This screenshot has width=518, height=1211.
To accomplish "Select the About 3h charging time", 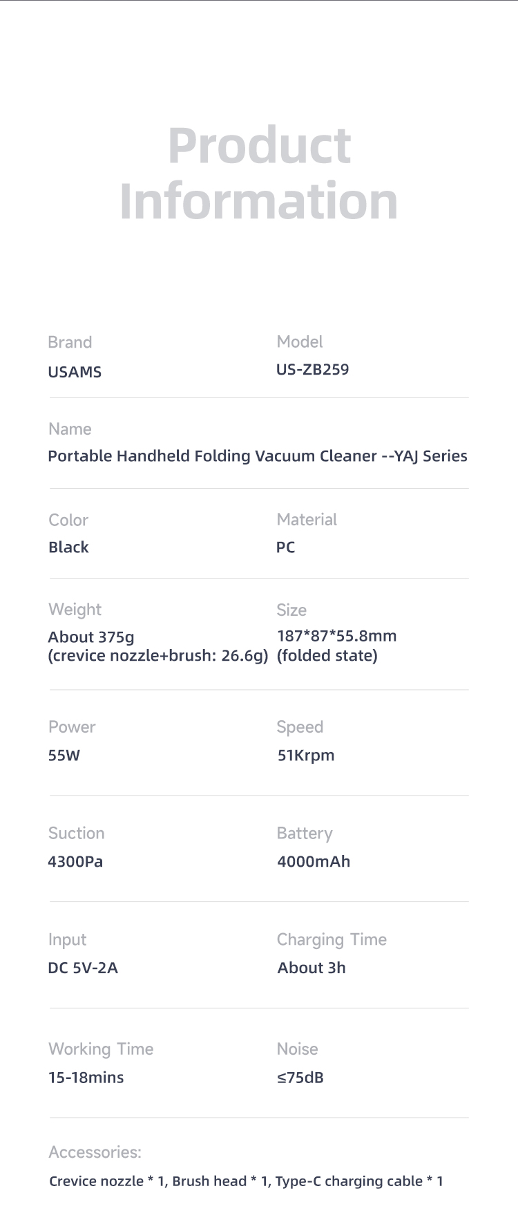I will coord(311,968).
